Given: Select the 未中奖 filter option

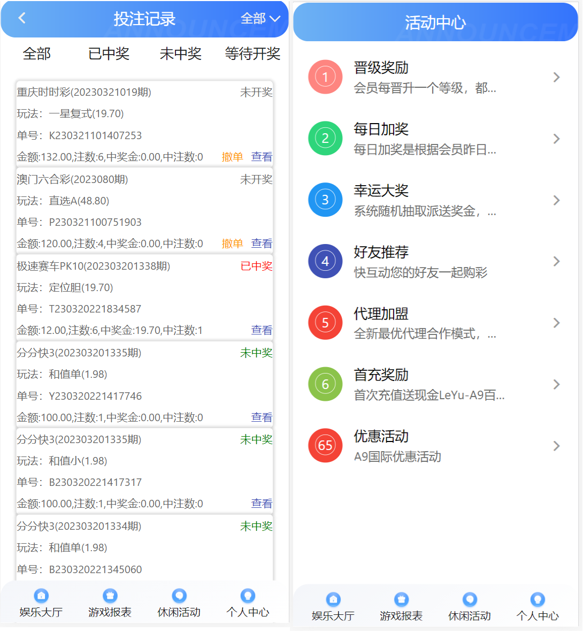Looking at the screenshot, I should pos(180,54).
